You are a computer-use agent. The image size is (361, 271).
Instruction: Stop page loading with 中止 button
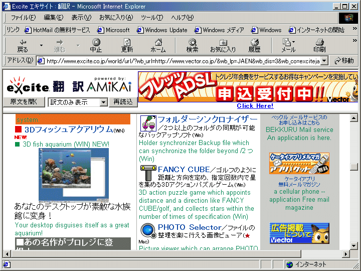point(96,46)
